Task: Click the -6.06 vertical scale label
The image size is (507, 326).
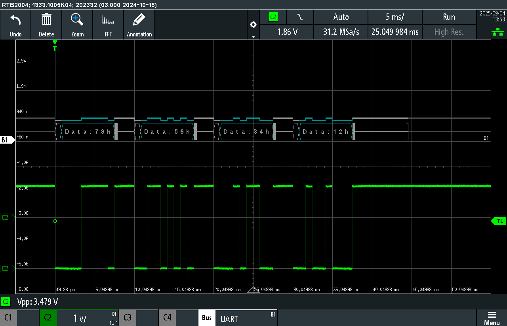Action: pyautogui.click(x=22, y=289)
